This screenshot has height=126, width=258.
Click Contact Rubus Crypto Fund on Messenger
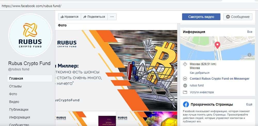(220, 79)
